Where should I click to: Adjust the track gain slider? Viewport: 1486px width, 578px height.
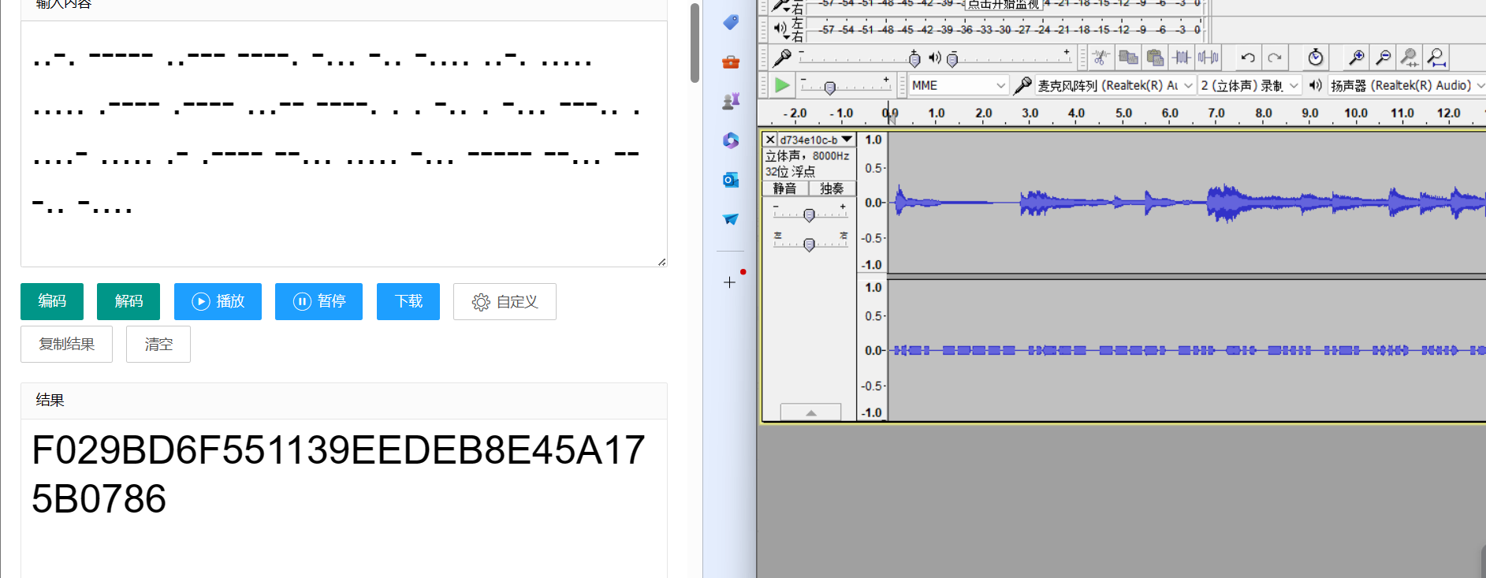pos(809,214)
